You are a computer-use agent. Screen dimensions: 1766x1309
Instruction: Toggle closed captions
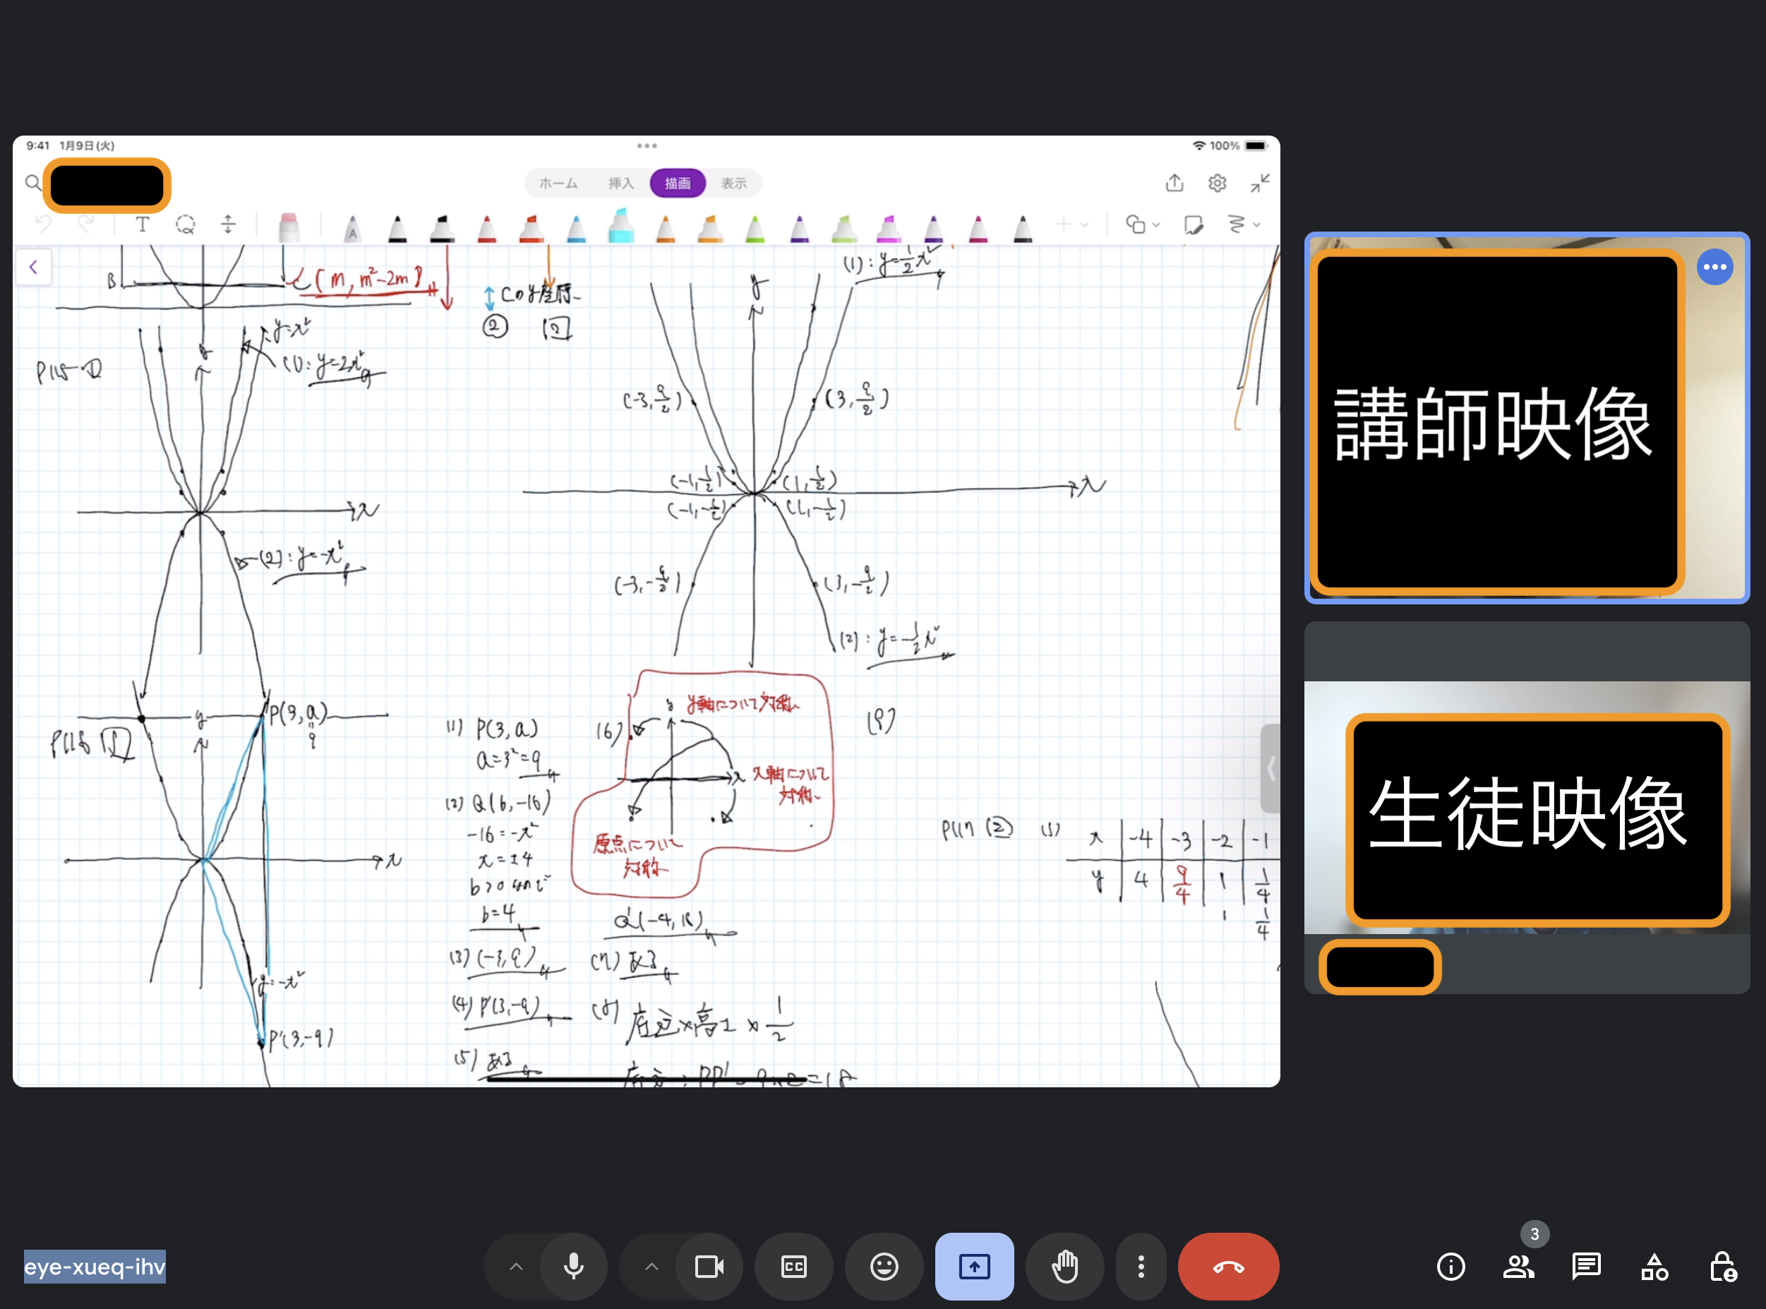pos(793,1266)
